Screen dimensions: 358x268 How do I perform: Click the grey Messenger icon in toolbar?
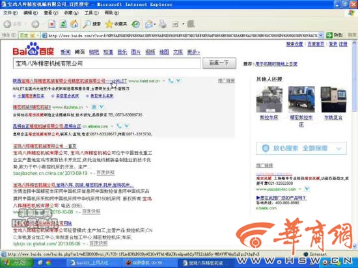click(x=191, y=24)
